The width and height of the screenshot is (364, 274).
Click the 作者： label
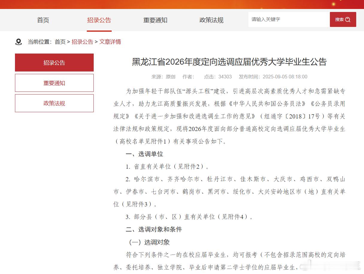coord(189,77)
